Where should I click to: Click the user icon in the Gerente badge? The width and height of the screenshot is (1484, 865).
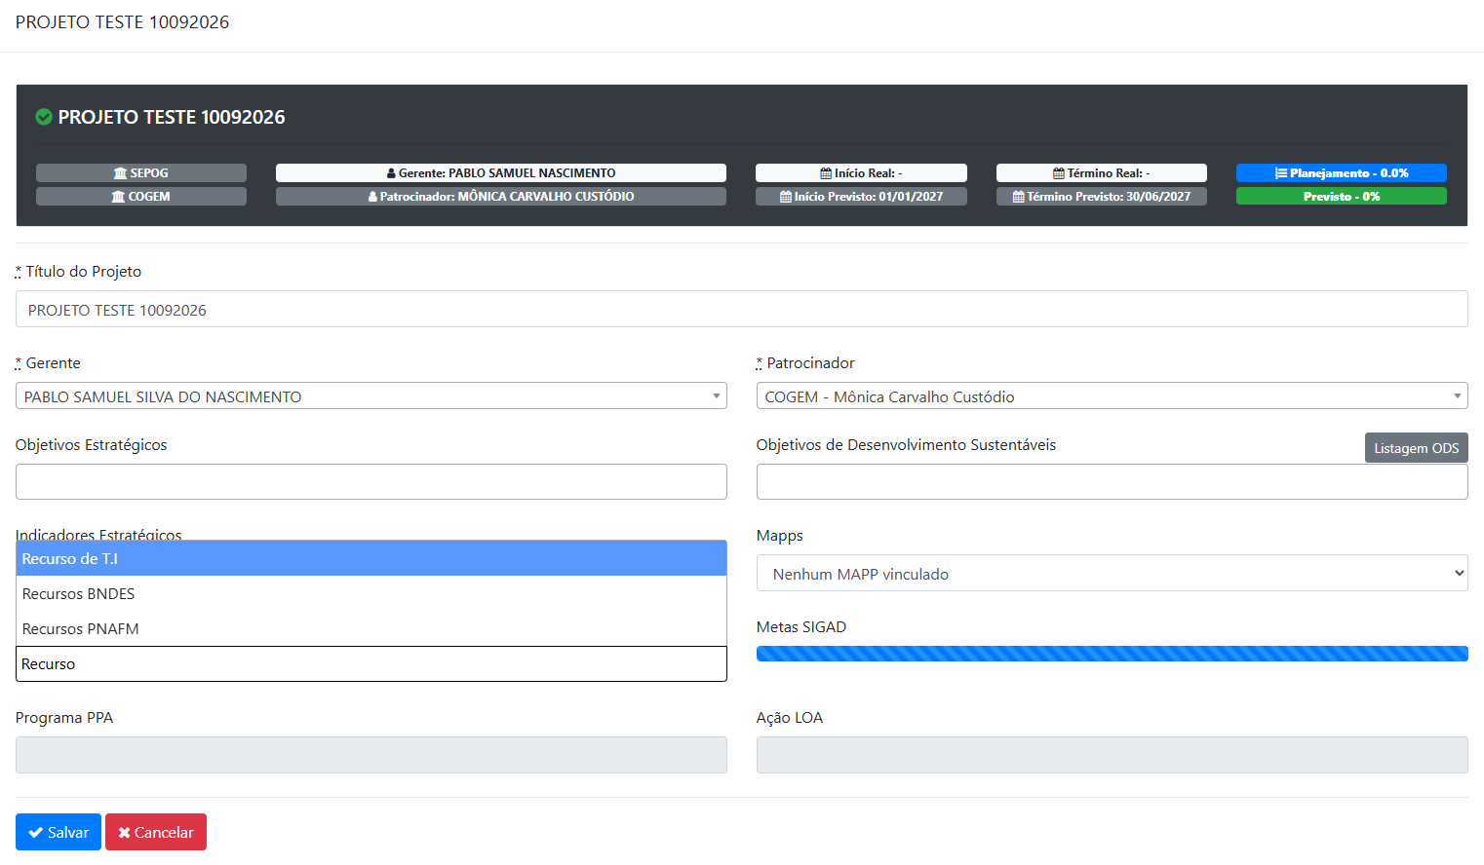391,173
